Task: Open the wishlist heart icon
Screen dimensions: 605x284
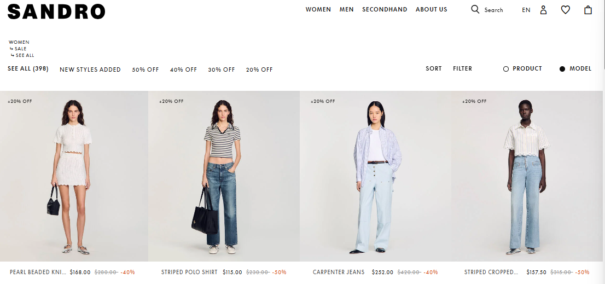Action: [565, 10]
